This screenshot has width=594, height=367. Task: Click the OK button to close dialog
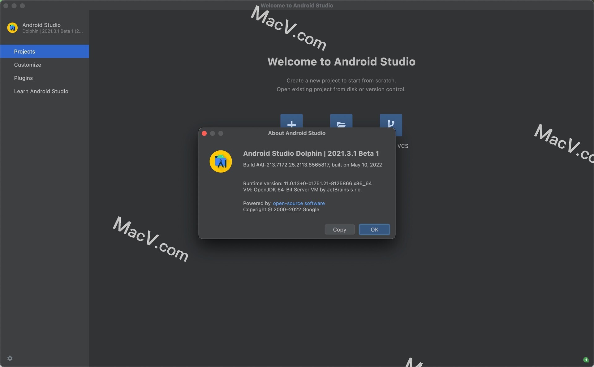coord(374,230)
